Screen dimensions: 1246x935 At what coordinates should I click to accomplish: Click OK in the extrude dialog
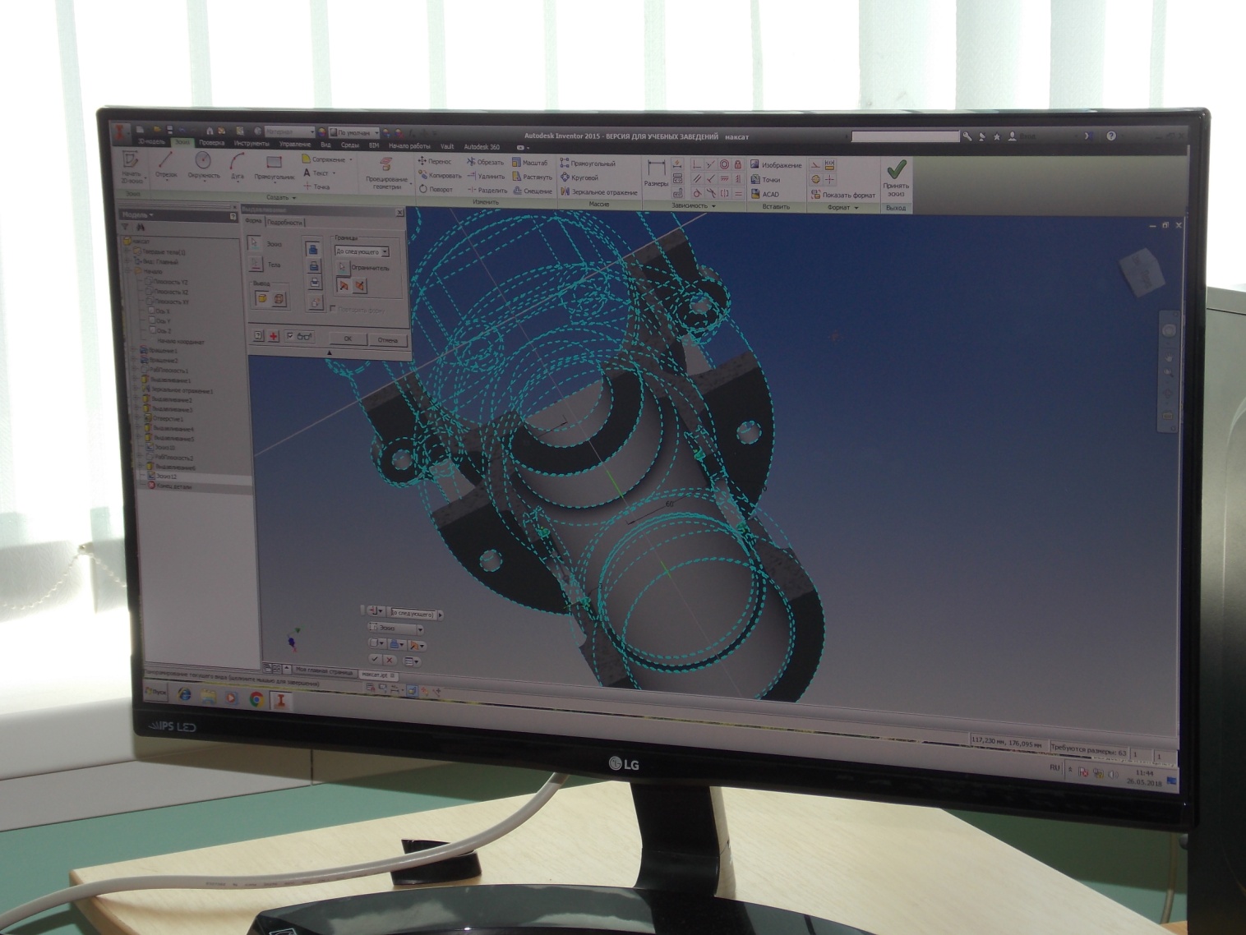tap(348, 339)
